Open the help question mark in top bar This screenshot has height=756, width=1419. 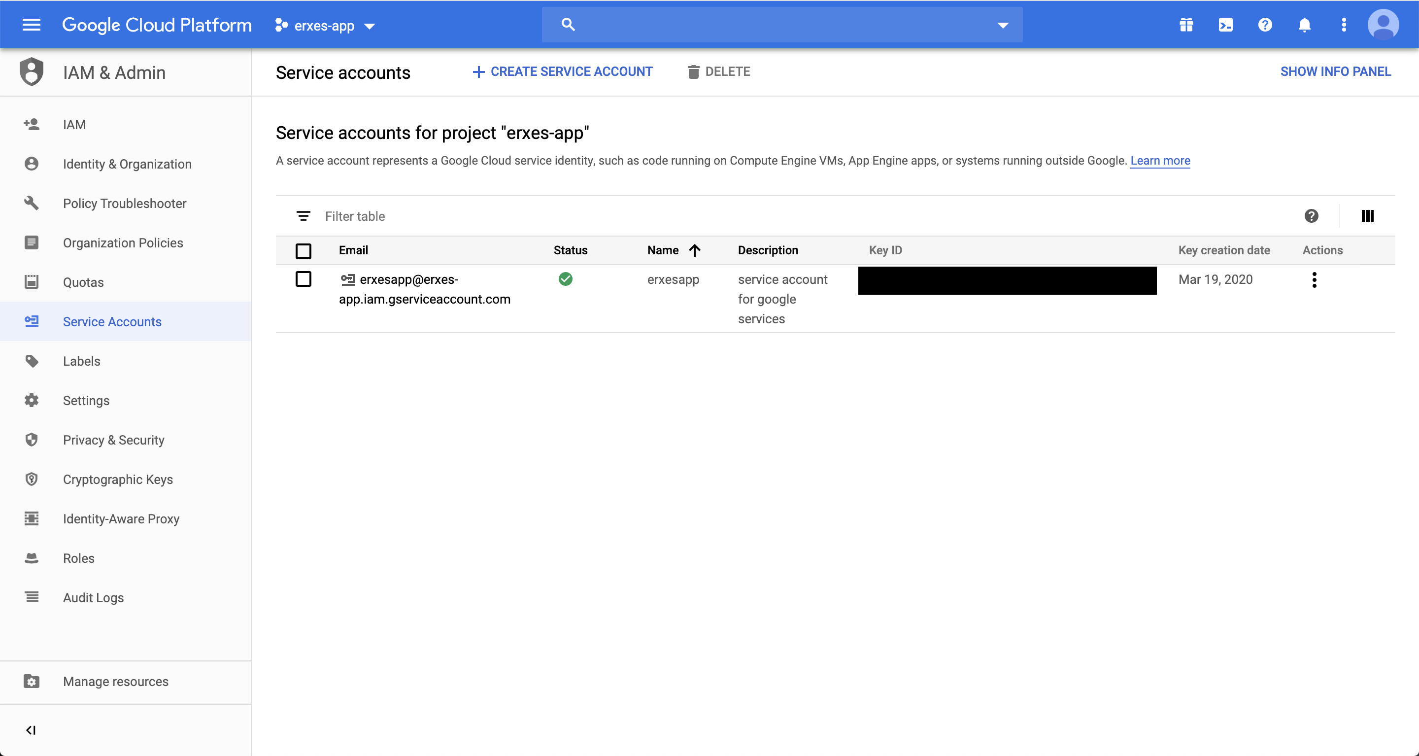point(1265,25)
